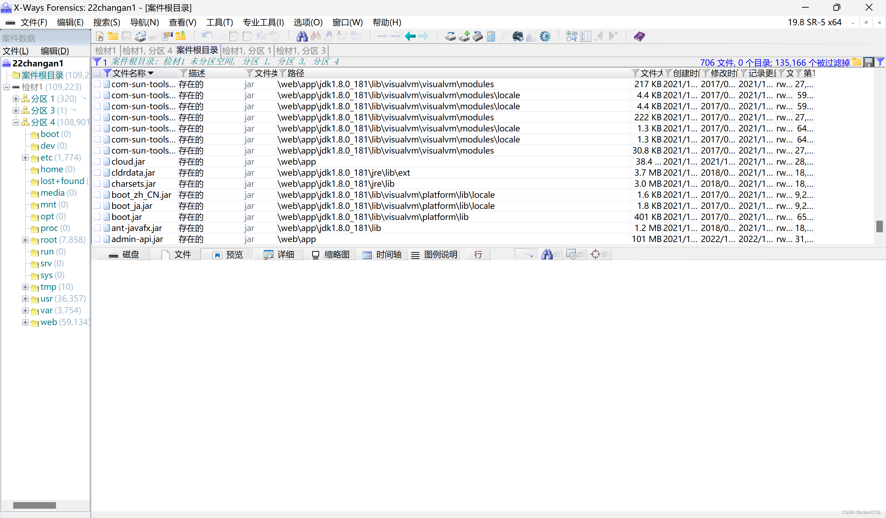Click the 时间轴 timeline button
Viewport: 886px width, 518px height.
pos(382,255)
